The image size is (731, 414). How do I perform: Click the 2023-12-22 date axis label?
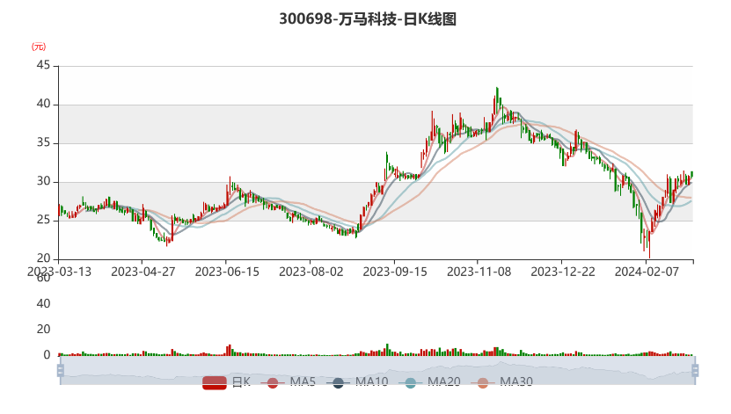[x=563, y=272]
